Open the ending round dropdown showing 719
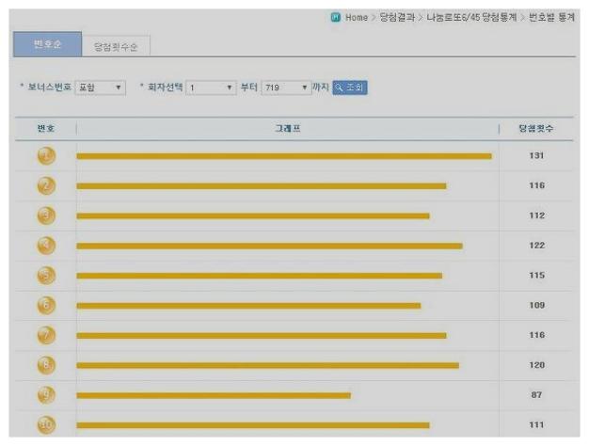Screen dimensions: 589x446 pos(286,88)
